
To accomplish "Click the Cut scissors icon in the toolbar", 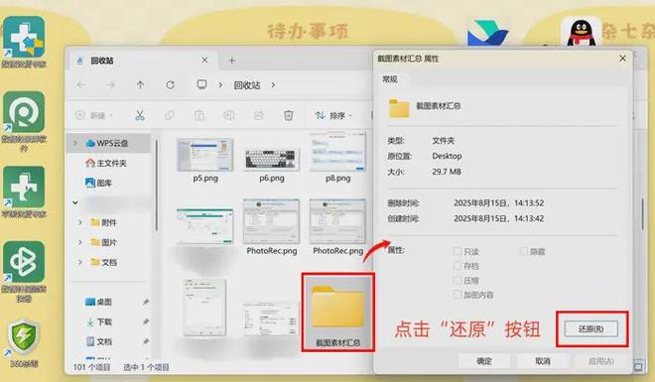I will pos(140,115).
